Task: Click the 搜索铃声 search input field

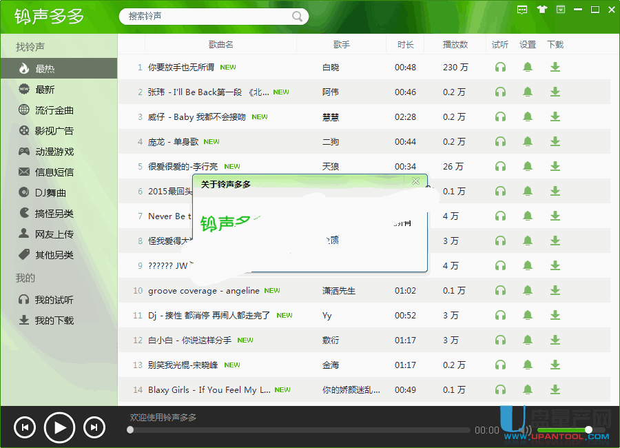Action: click(207, 17)
